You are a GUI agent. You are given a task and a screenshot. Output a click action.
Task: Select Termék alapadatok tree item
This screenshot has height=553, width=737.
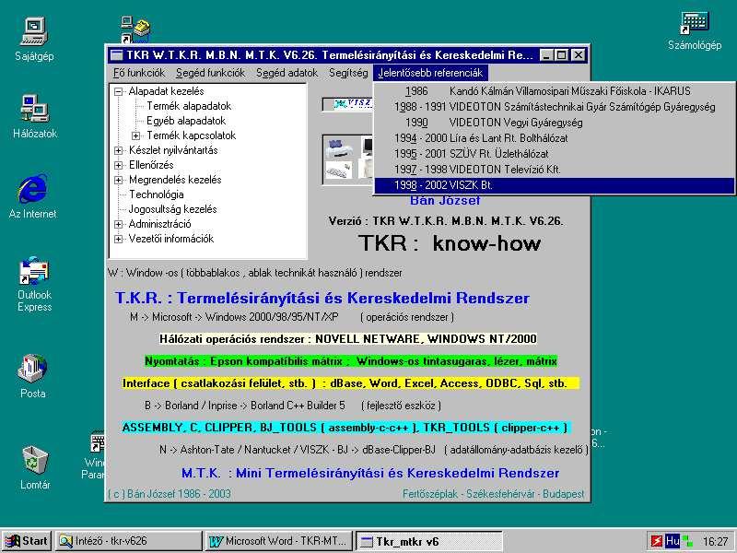189,106
